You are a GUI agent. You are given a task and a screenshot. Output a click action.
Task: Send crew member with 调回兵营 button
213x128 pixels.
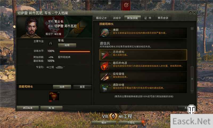coord(28,108)
